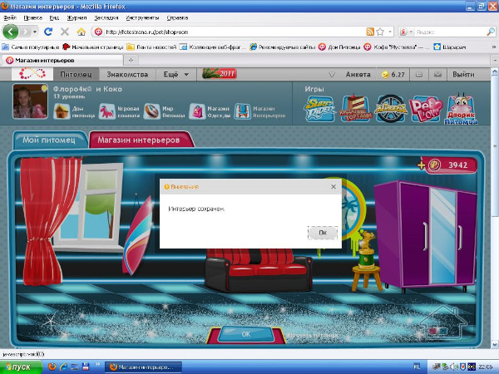The height and width of the screenshot is (374, 499).
Task: Open Магазин Одежды icon
Action: (x=197, y=111)
